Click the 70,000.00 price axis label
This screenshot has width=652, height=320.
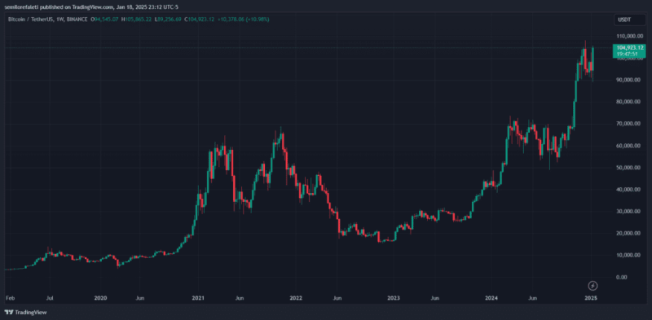629,124
